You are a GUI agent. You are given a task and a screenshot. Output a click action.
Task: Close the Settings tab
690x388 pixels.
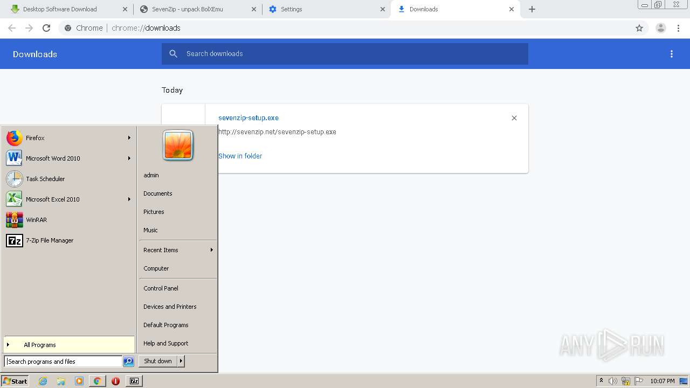click(x=383, y=9)
